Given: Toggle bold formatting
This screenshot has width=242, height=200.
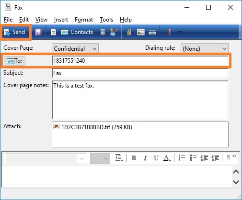Looking at the screenshot, I should point(134,158).
